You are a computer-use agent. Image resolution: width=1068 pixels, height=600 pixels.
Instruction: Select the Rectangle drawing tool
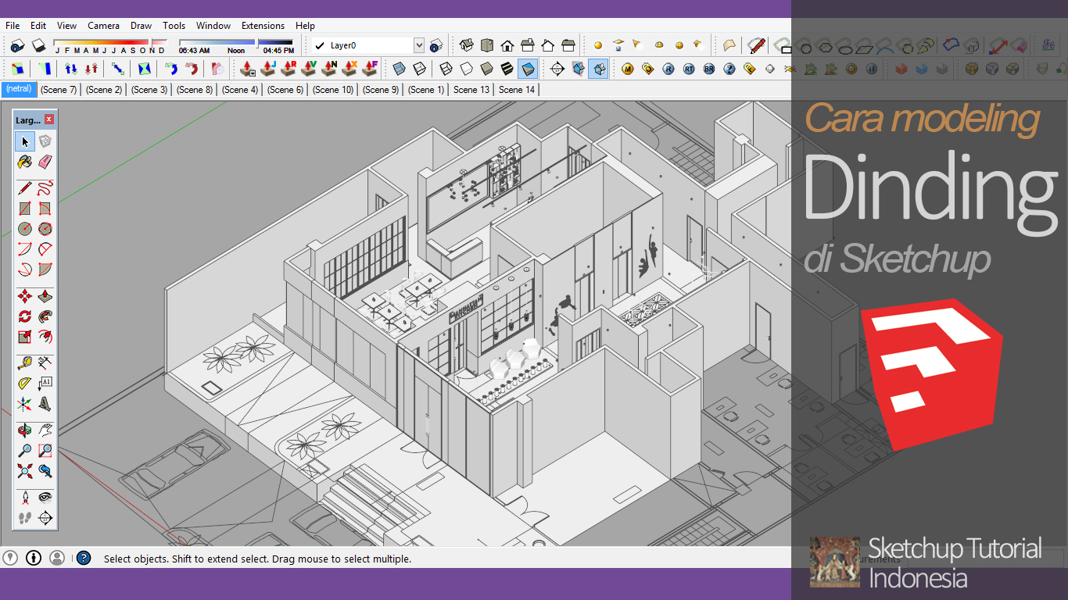(24, 206)
